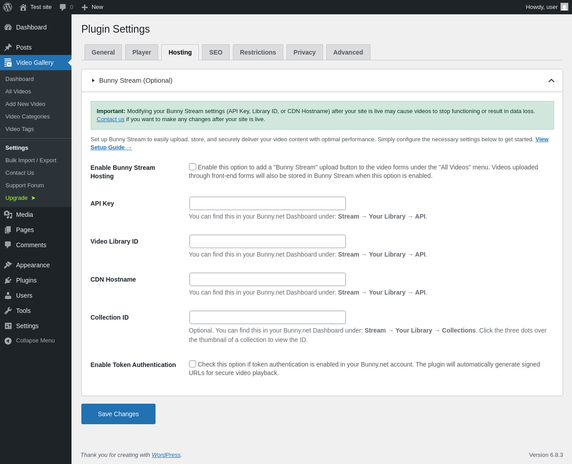572x464 pixels.
Task: Click the Appearance paintbrush icon
Action: pyautogui.click(x=8, y=265)
